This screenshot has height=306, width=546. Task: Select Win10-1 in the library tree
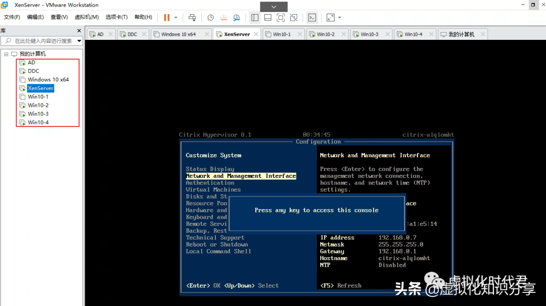click(38, 97)
